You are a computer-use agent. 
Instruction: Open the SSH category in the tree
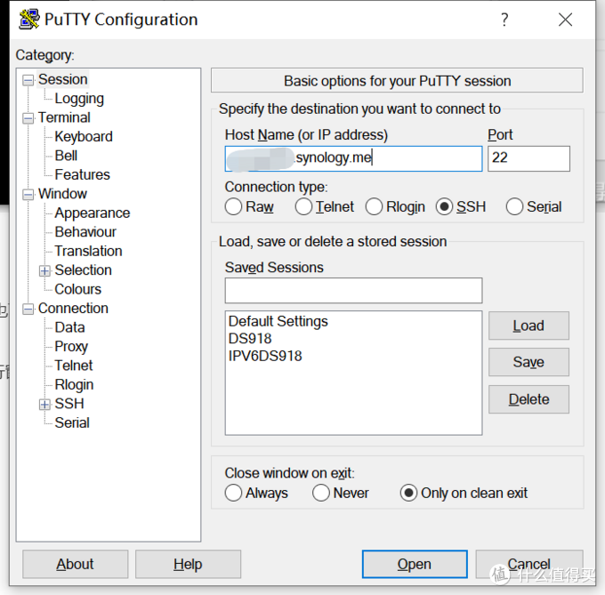tap(69, 404)
